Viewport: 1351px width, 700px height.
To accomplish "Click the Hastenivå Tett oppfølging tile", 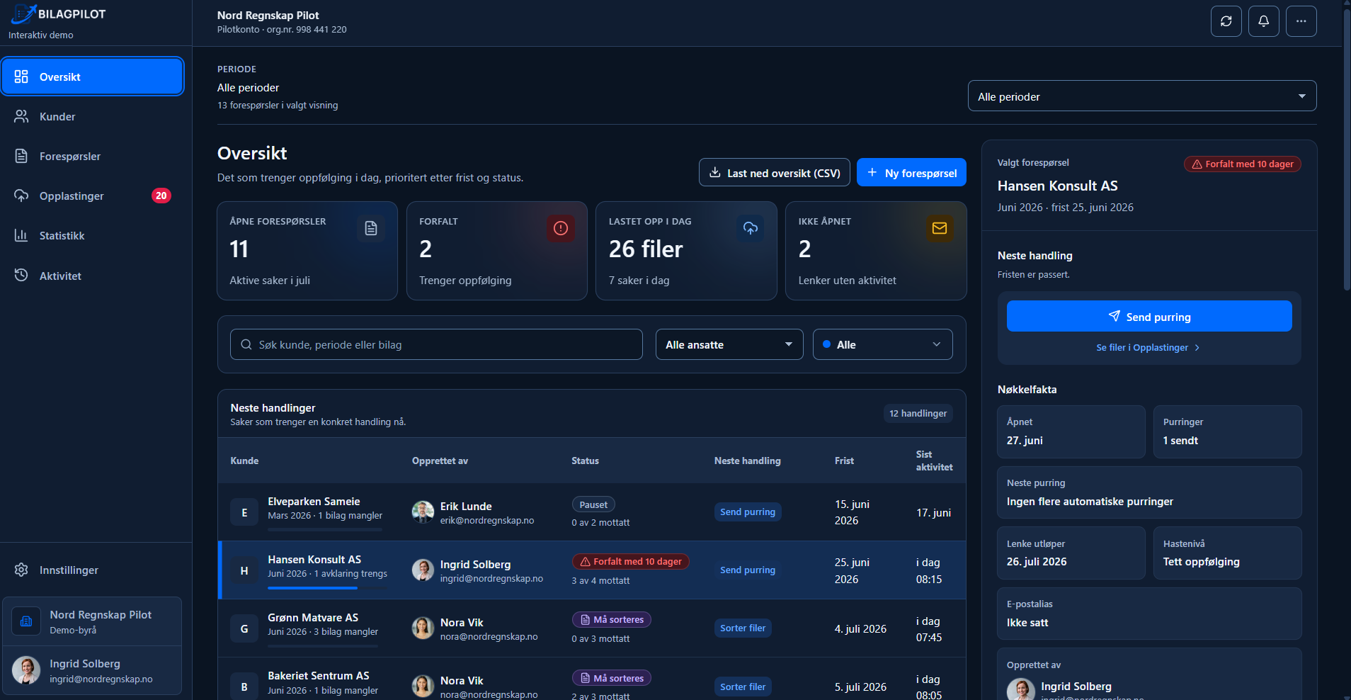I will click(x=1228, y=553).
